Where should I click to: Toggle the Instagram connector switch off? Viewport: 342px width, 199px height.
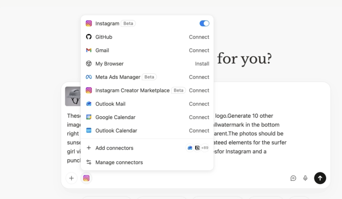[204, 23]
